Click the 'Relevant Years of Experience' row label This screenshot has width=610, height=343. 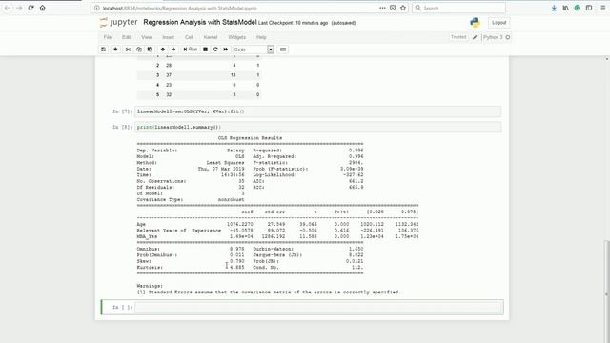point(179,231)
